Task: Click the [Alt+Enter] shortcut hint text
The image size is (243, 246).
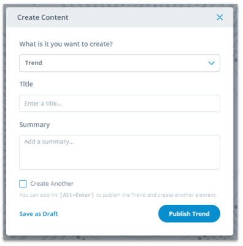Action: click(x=77, y=195)
